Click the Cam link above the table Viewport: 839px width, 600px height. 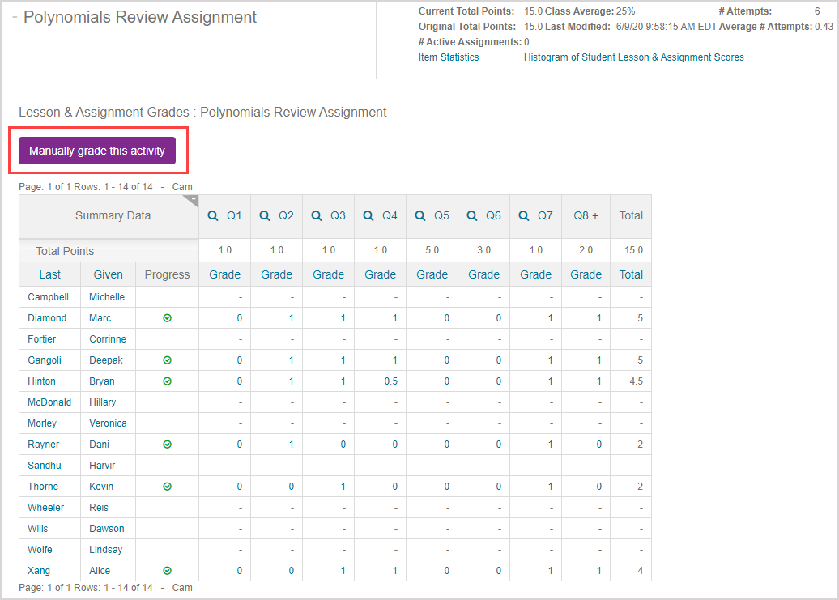coord(182,187)
